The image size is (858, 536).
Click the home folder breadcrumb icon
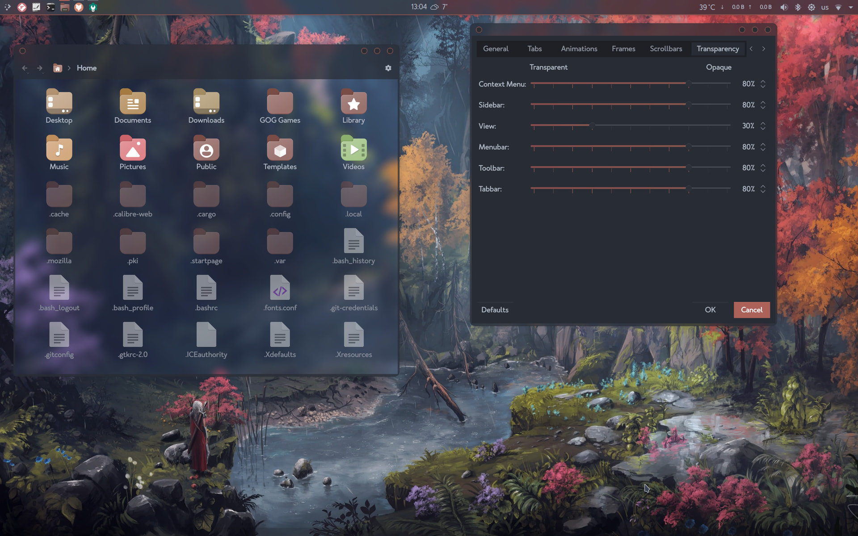click(57, 68)
